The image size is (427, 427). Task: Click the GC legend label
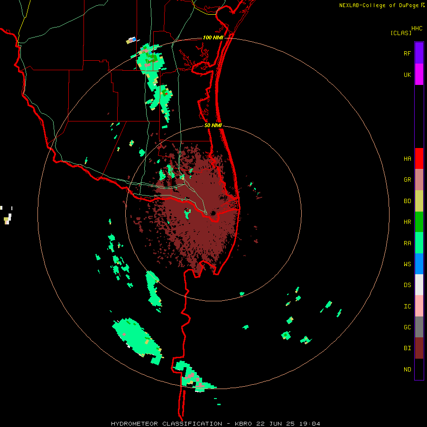[x=407, y=327]
